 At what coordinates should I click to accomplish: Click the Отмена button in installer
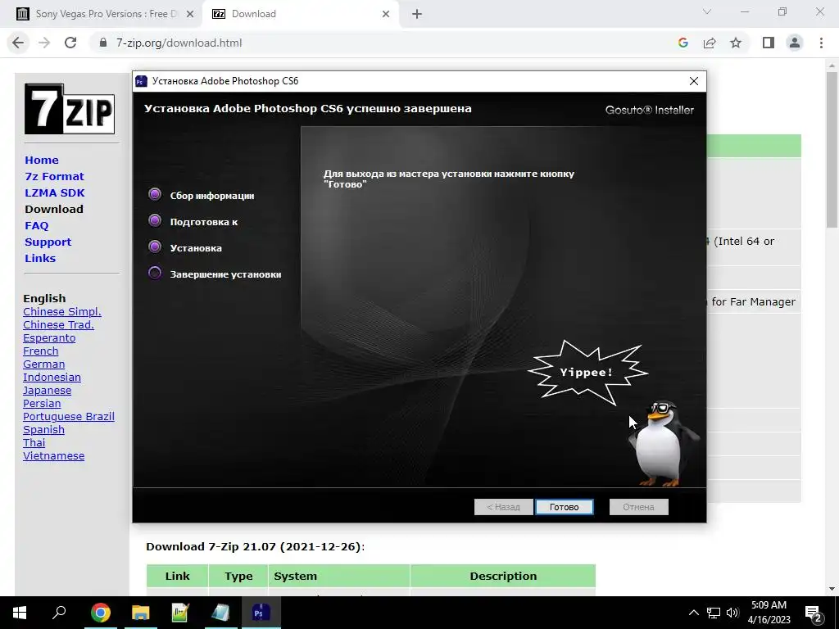(x=639, y=507)
